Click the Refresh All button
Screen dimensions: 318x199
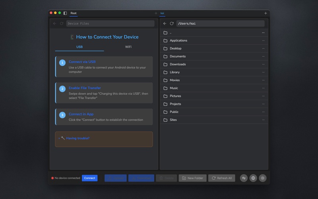point(222,178)
